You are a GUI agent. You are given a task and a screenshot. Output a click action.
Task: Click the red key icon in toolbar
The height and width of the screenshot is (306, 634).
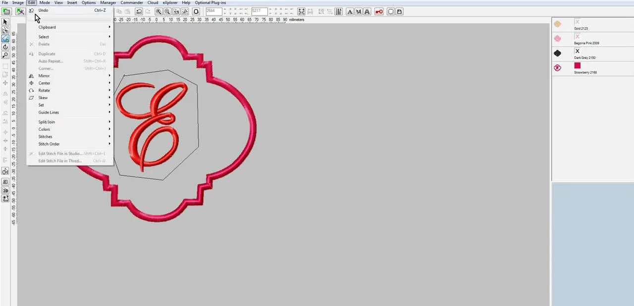pyautogui.click(x=379, y=11)
